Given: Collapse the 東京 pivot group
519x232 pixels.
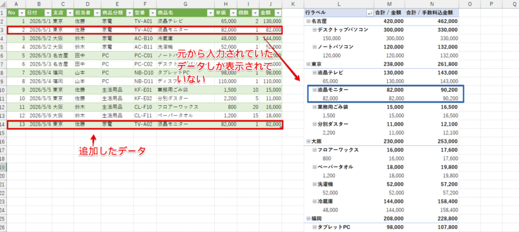Looking at the screenshot, I should (x=309, y=64).
